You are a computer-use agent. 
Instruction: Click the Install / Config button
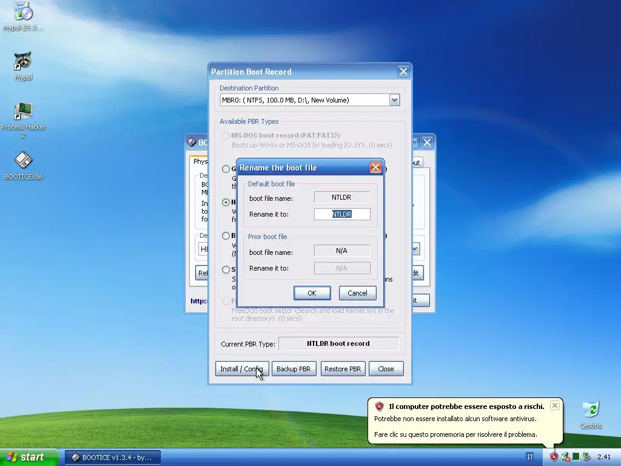[x=242, y=368]
